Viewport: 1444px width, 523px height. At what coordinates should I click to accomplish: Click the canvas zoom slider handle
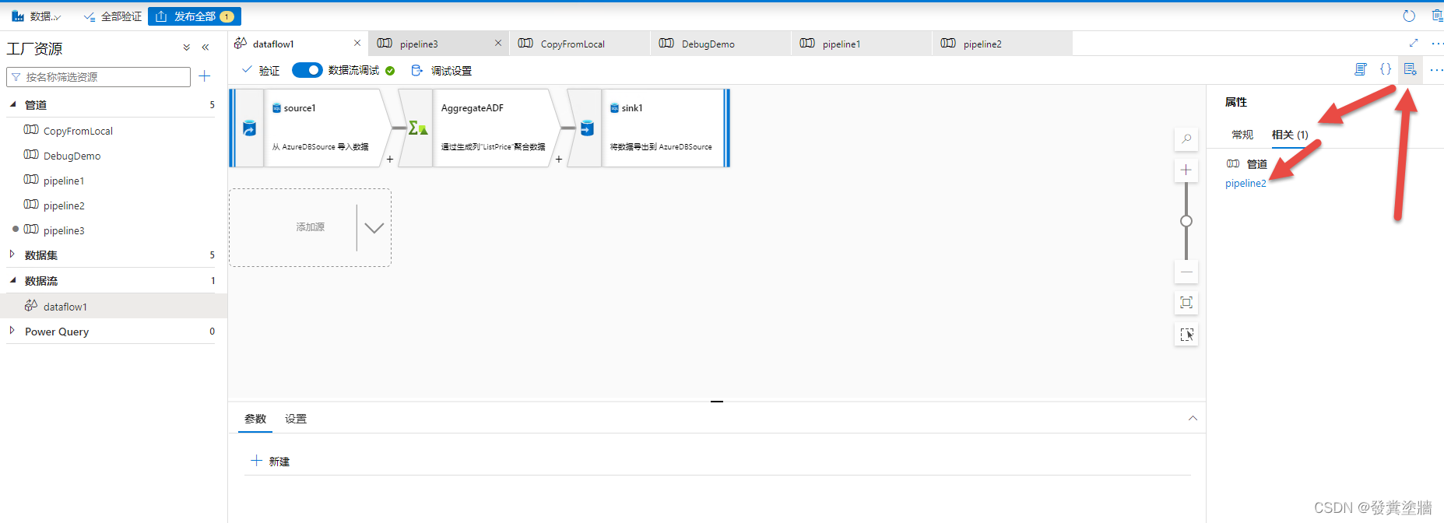(1186, 221)
